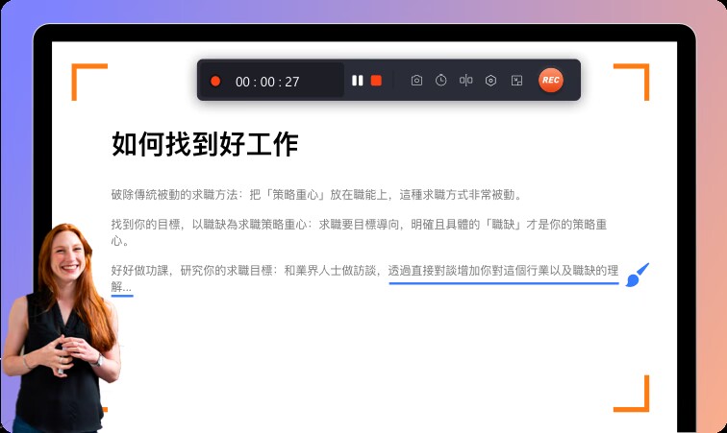Click the heading 如何找到好工作
The height and width of the screenshot is (433, 727).
[x=205, y=145]
